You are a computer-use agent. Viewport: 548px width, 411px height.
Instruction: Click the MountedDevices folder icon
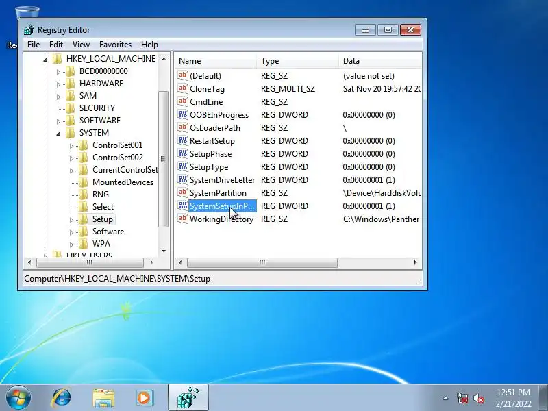[83, 182]
